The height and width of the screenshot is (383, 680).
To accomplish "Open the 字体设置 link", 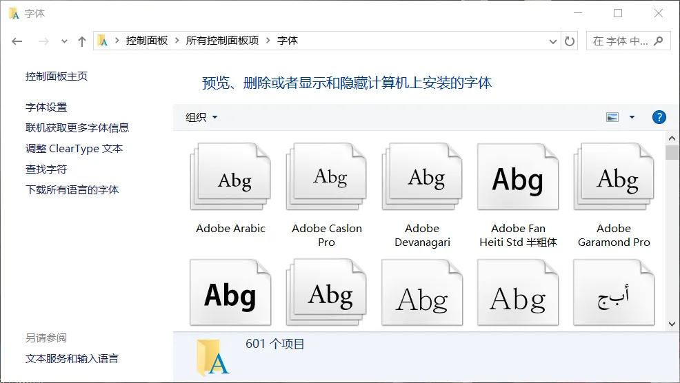I will pyautogui.click(x=46, y=107).
